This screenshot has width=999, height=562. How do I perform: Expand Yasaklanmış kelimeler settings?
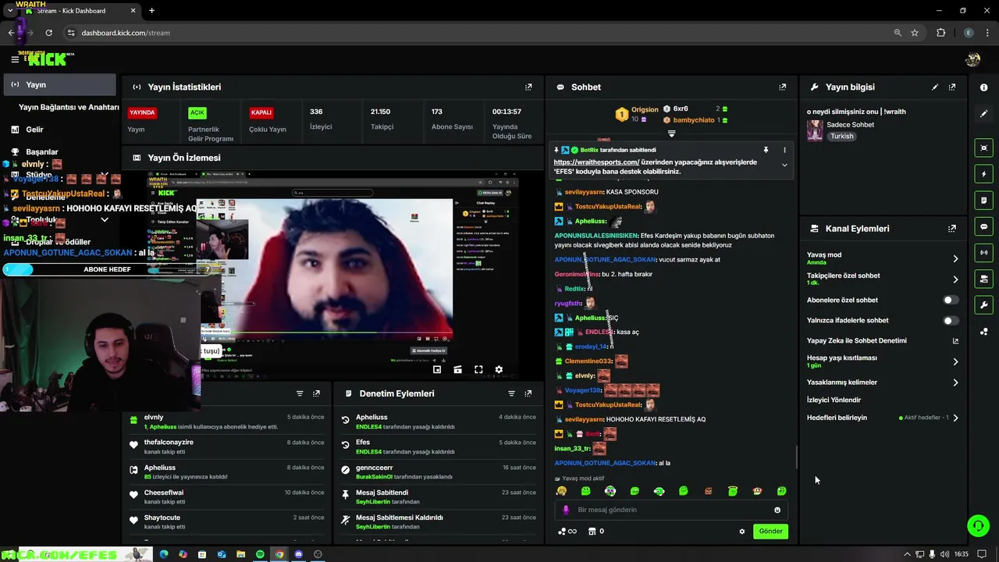955,382
